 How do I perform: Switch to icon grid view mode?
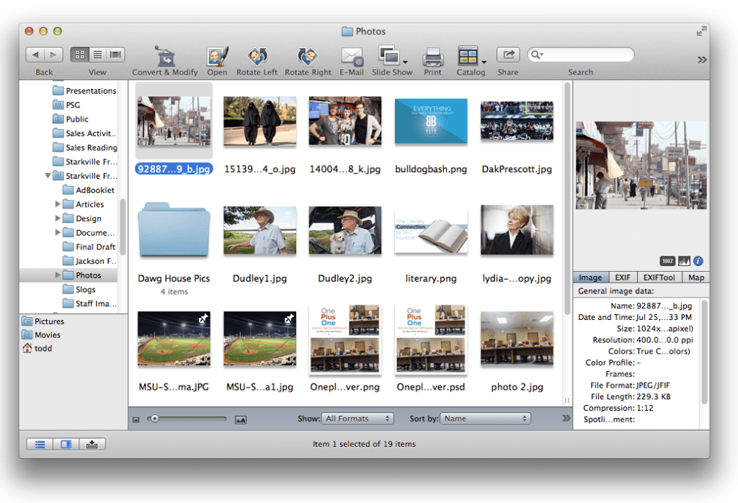coord(79,55)
